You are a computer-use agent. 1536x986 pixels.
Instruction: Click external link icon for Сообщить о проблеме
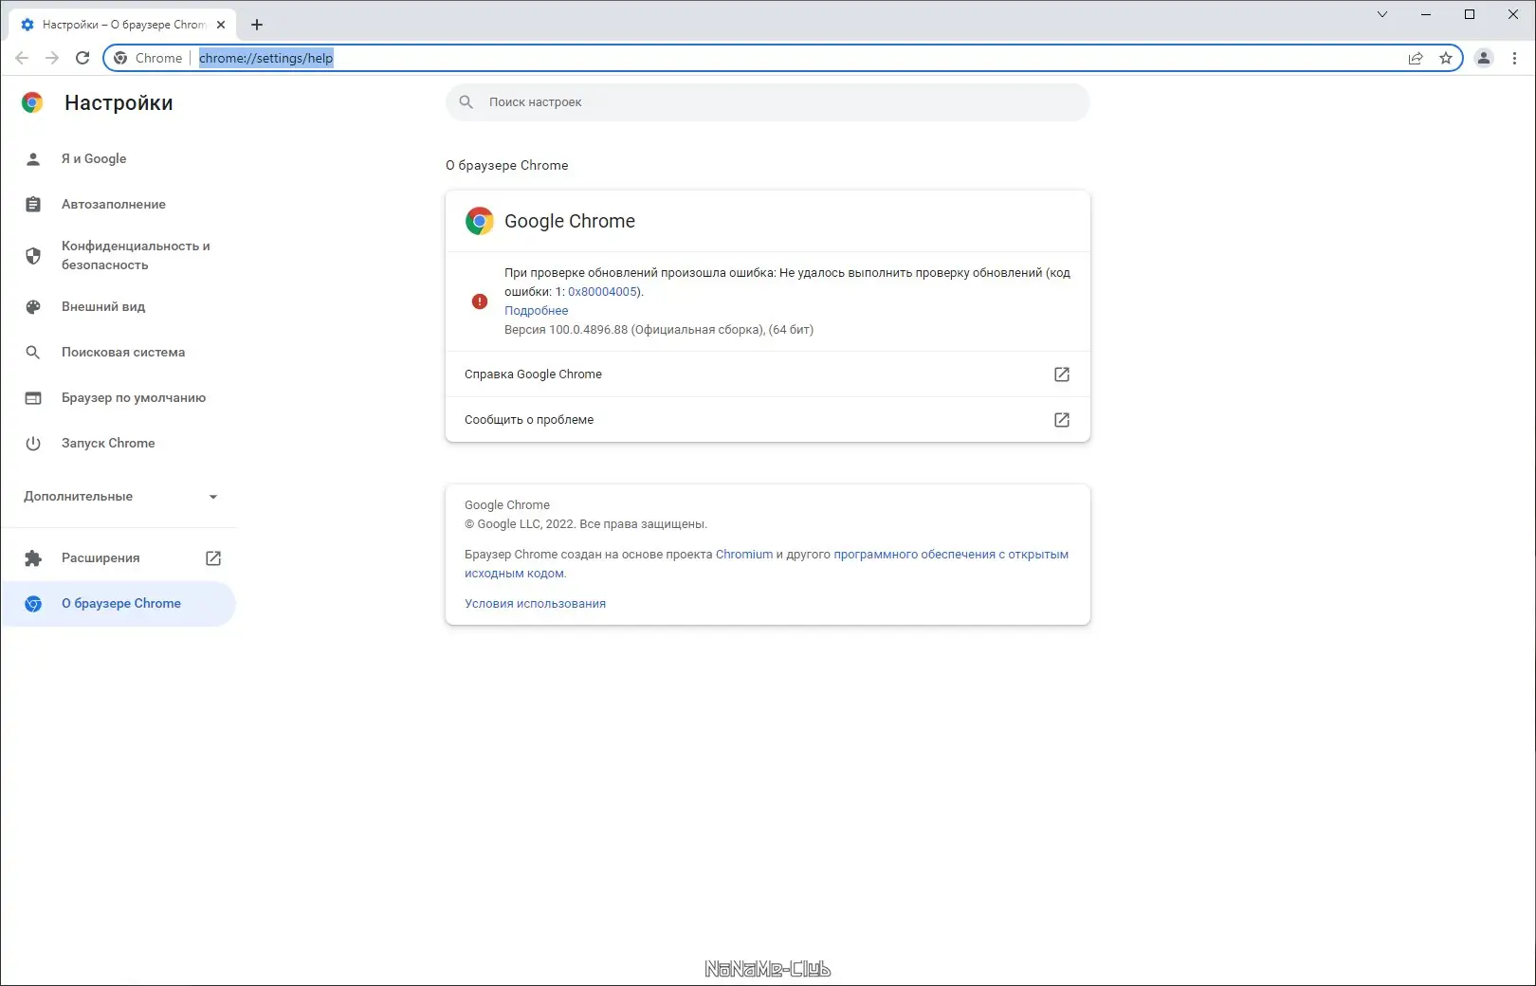click(x=1062, y=419)
